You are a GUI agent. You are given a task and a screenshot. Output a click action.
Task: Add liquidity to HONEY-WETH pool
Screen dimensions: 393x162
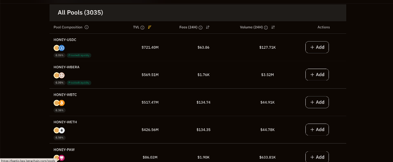[317, 129]
